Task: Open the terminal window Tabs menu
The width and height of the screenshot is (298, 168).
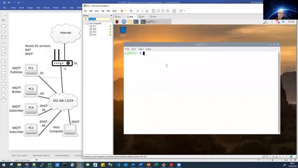Action: point(141,49)
